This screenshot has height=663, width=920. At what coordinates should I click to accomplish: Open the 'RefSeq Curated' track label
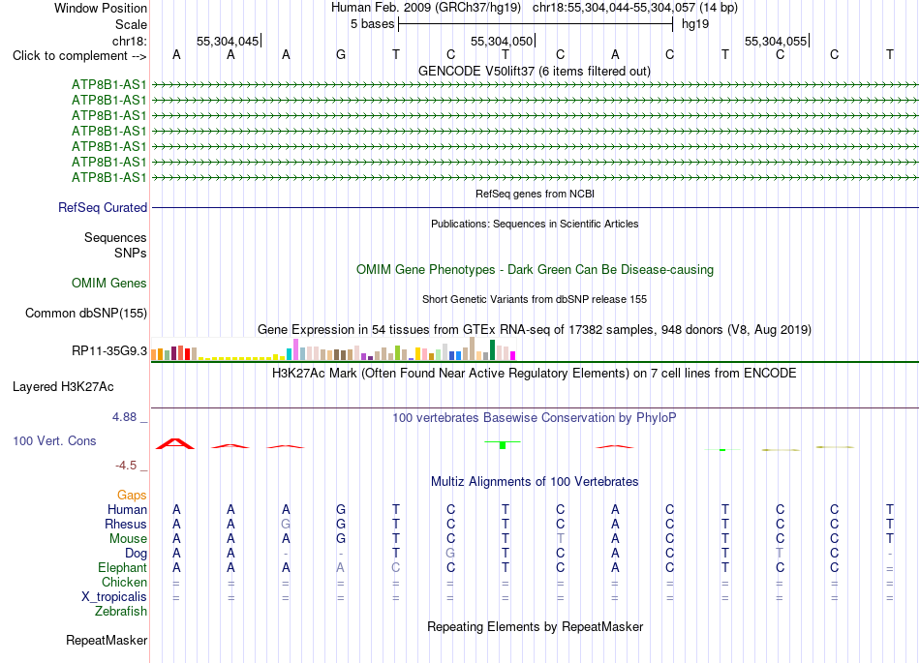(x=102, y=207)
